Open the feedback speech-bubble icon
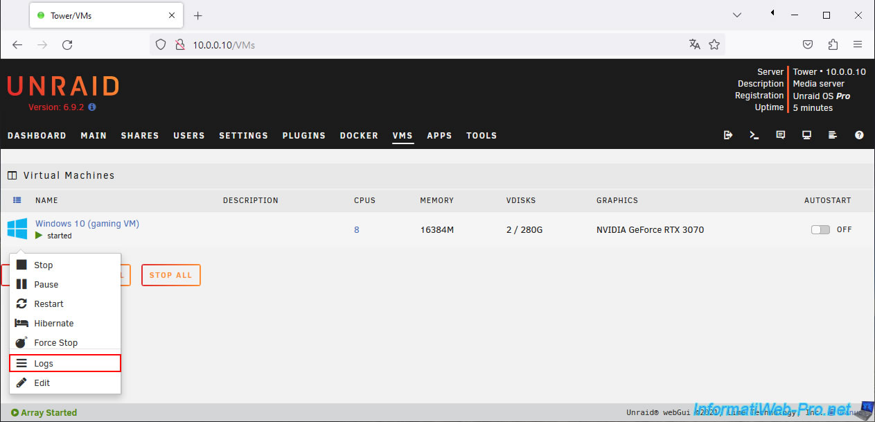Image resolution: width=875 pixels, height=422 pixels. tap(781, 135)
